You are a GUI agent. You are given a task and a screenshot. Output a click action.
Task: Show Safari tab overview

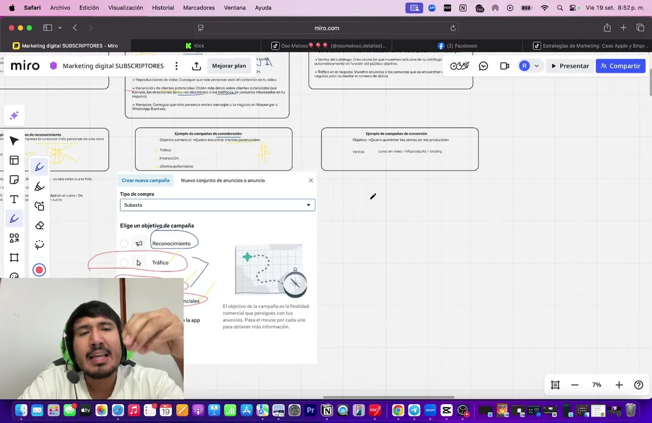click(640, 28)
